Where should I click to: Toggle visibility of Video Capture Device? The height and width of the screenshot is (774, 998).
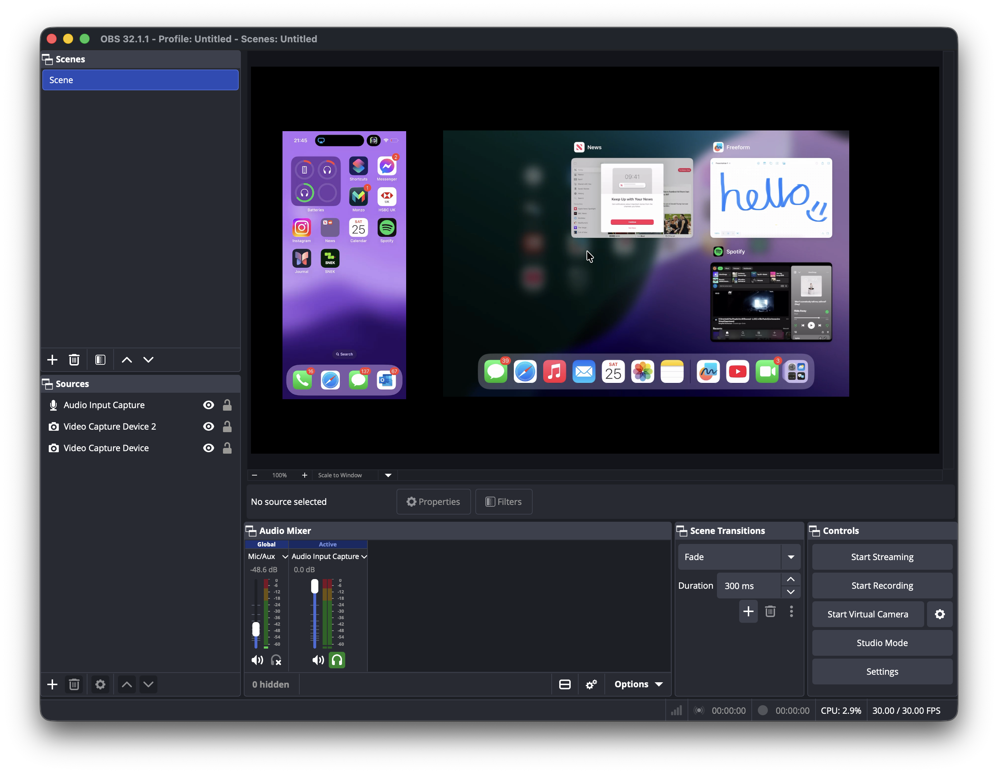208,448
